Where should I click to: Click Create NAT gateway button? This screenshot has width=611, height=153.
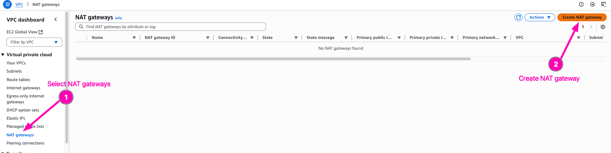tap(582, 17)
